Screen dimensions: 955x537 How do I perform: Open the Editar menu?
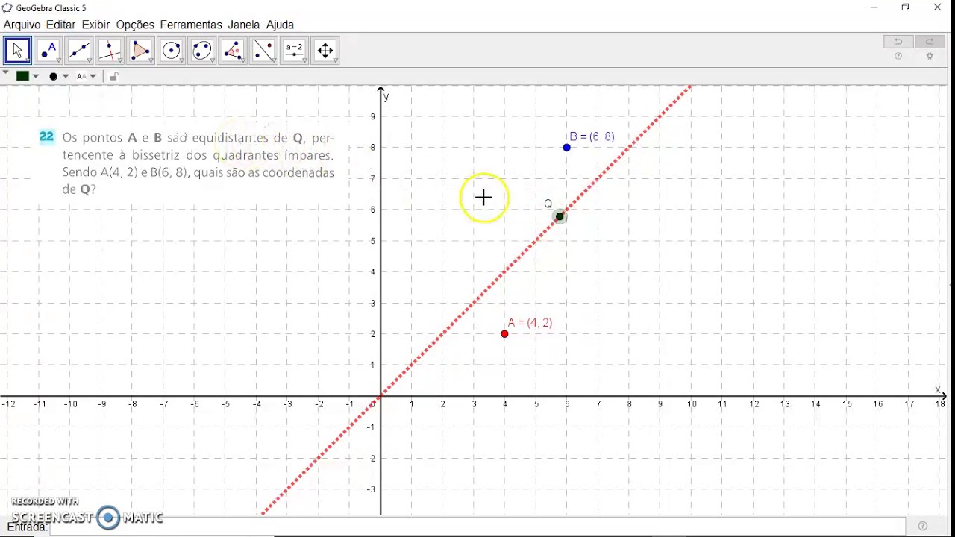(x=60, y=25)
